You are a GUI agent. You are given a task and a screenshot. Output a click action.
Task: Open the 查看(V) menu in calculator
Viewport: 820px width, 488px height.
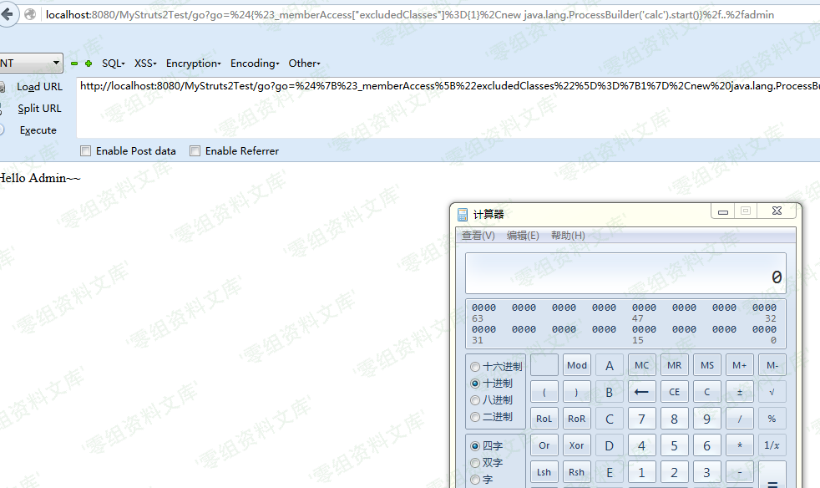(x=478, y=236)
